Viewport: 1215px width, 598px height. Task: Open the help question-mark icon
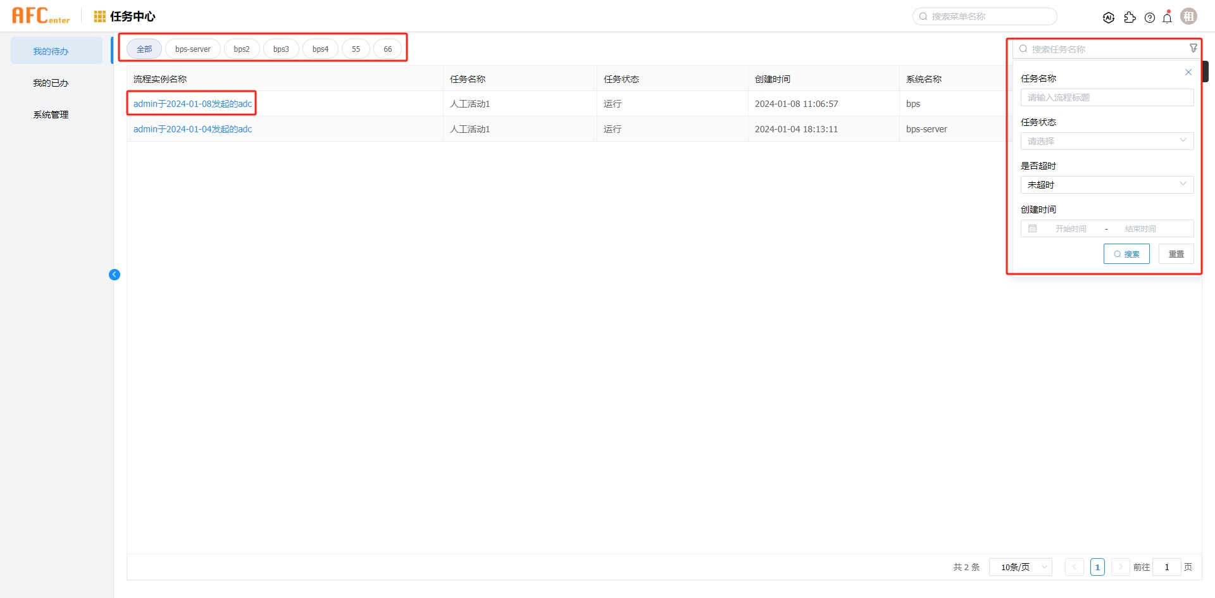1150,18
